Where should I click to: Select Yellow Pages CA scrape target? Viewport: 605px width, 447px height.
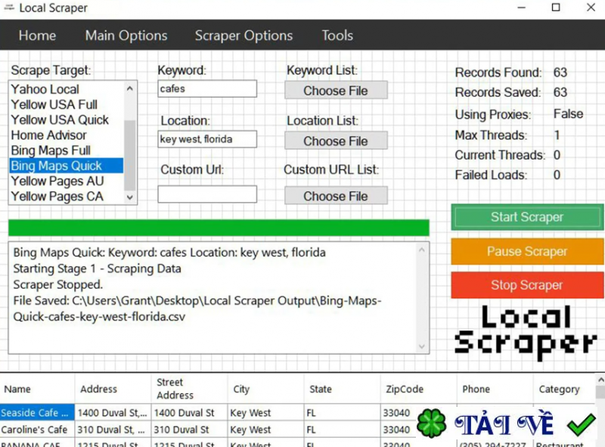tap(67, 196)
